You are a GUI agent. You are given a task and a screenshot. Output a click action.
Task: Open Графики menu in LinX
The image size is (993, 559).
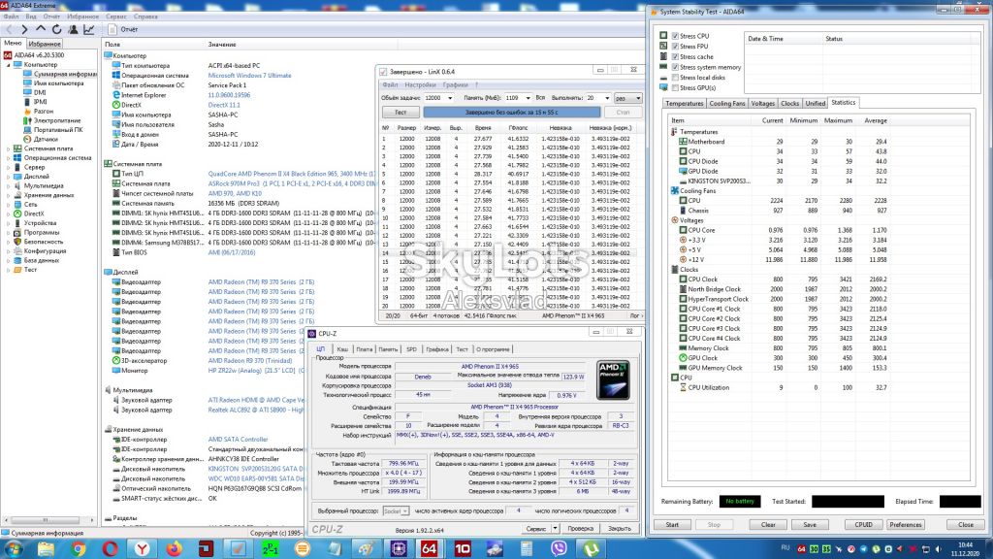456,85
